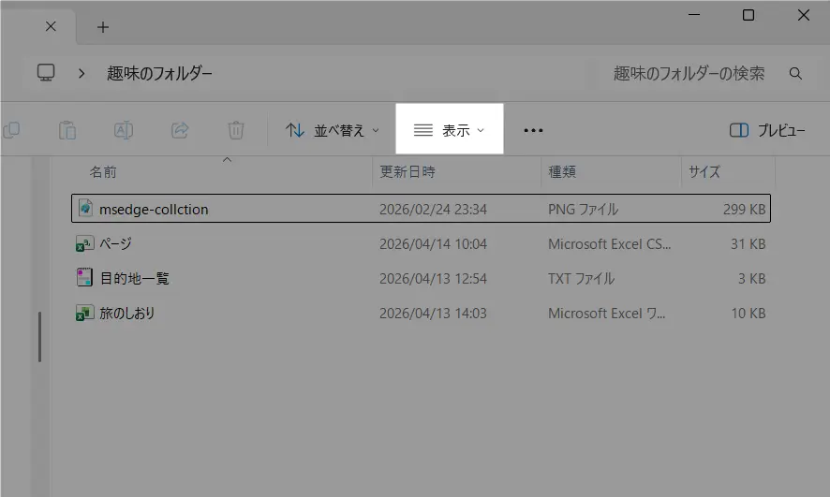Click the Delete trash can icon
830x497 pixels.
[236, 130]
